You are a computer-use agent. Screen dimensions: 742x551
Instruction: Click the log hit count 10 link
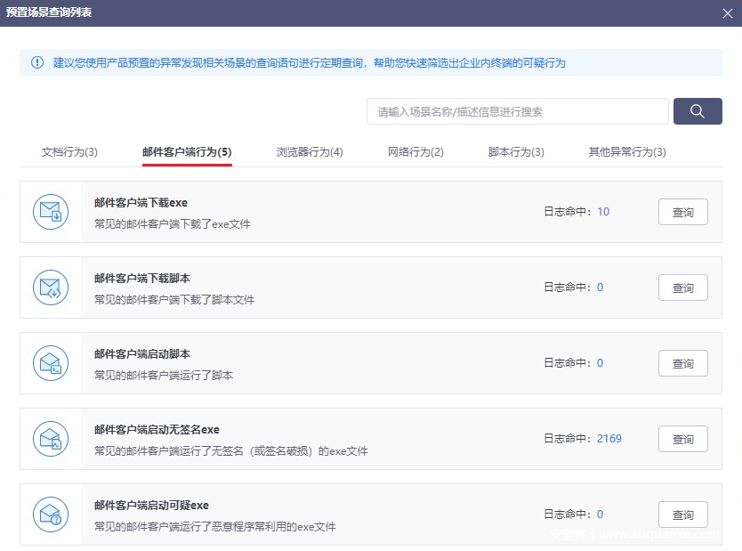[x=603, y=212]
